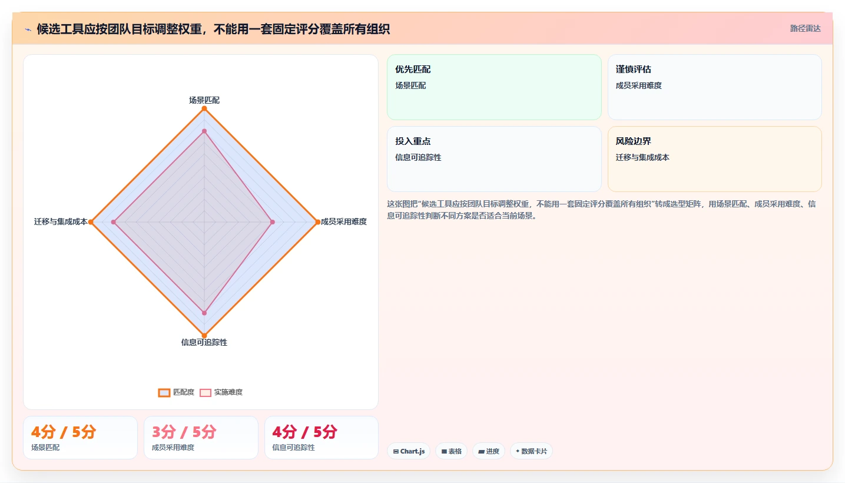Open the 谨慎评估 card
This screenshot has height=483, width=845.
coord(714,87)
